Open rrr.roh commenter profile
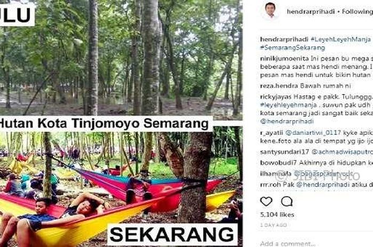Viewport: 373px width, 247px height. coord(271,184)
